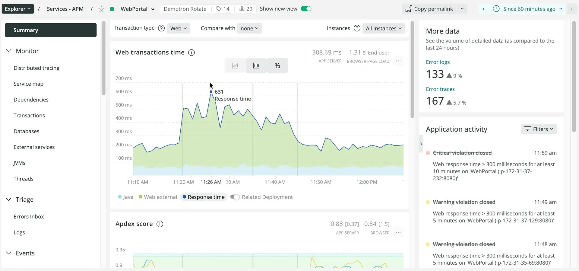Open the Error logs link
Image resolution: width=579 pixels, height=271 pixels.
438,62
